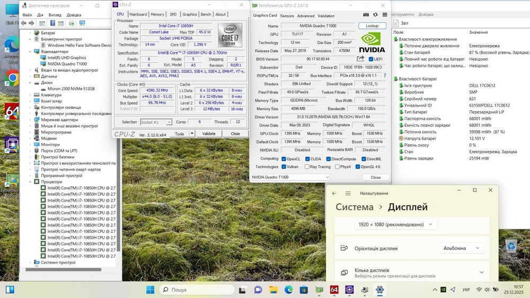Image resolution: width=530 pixels, height=298 pixels.
Task: Select NVIDIA Quadro T1000 in Device Manager tree
Action: tap(67, 64)
